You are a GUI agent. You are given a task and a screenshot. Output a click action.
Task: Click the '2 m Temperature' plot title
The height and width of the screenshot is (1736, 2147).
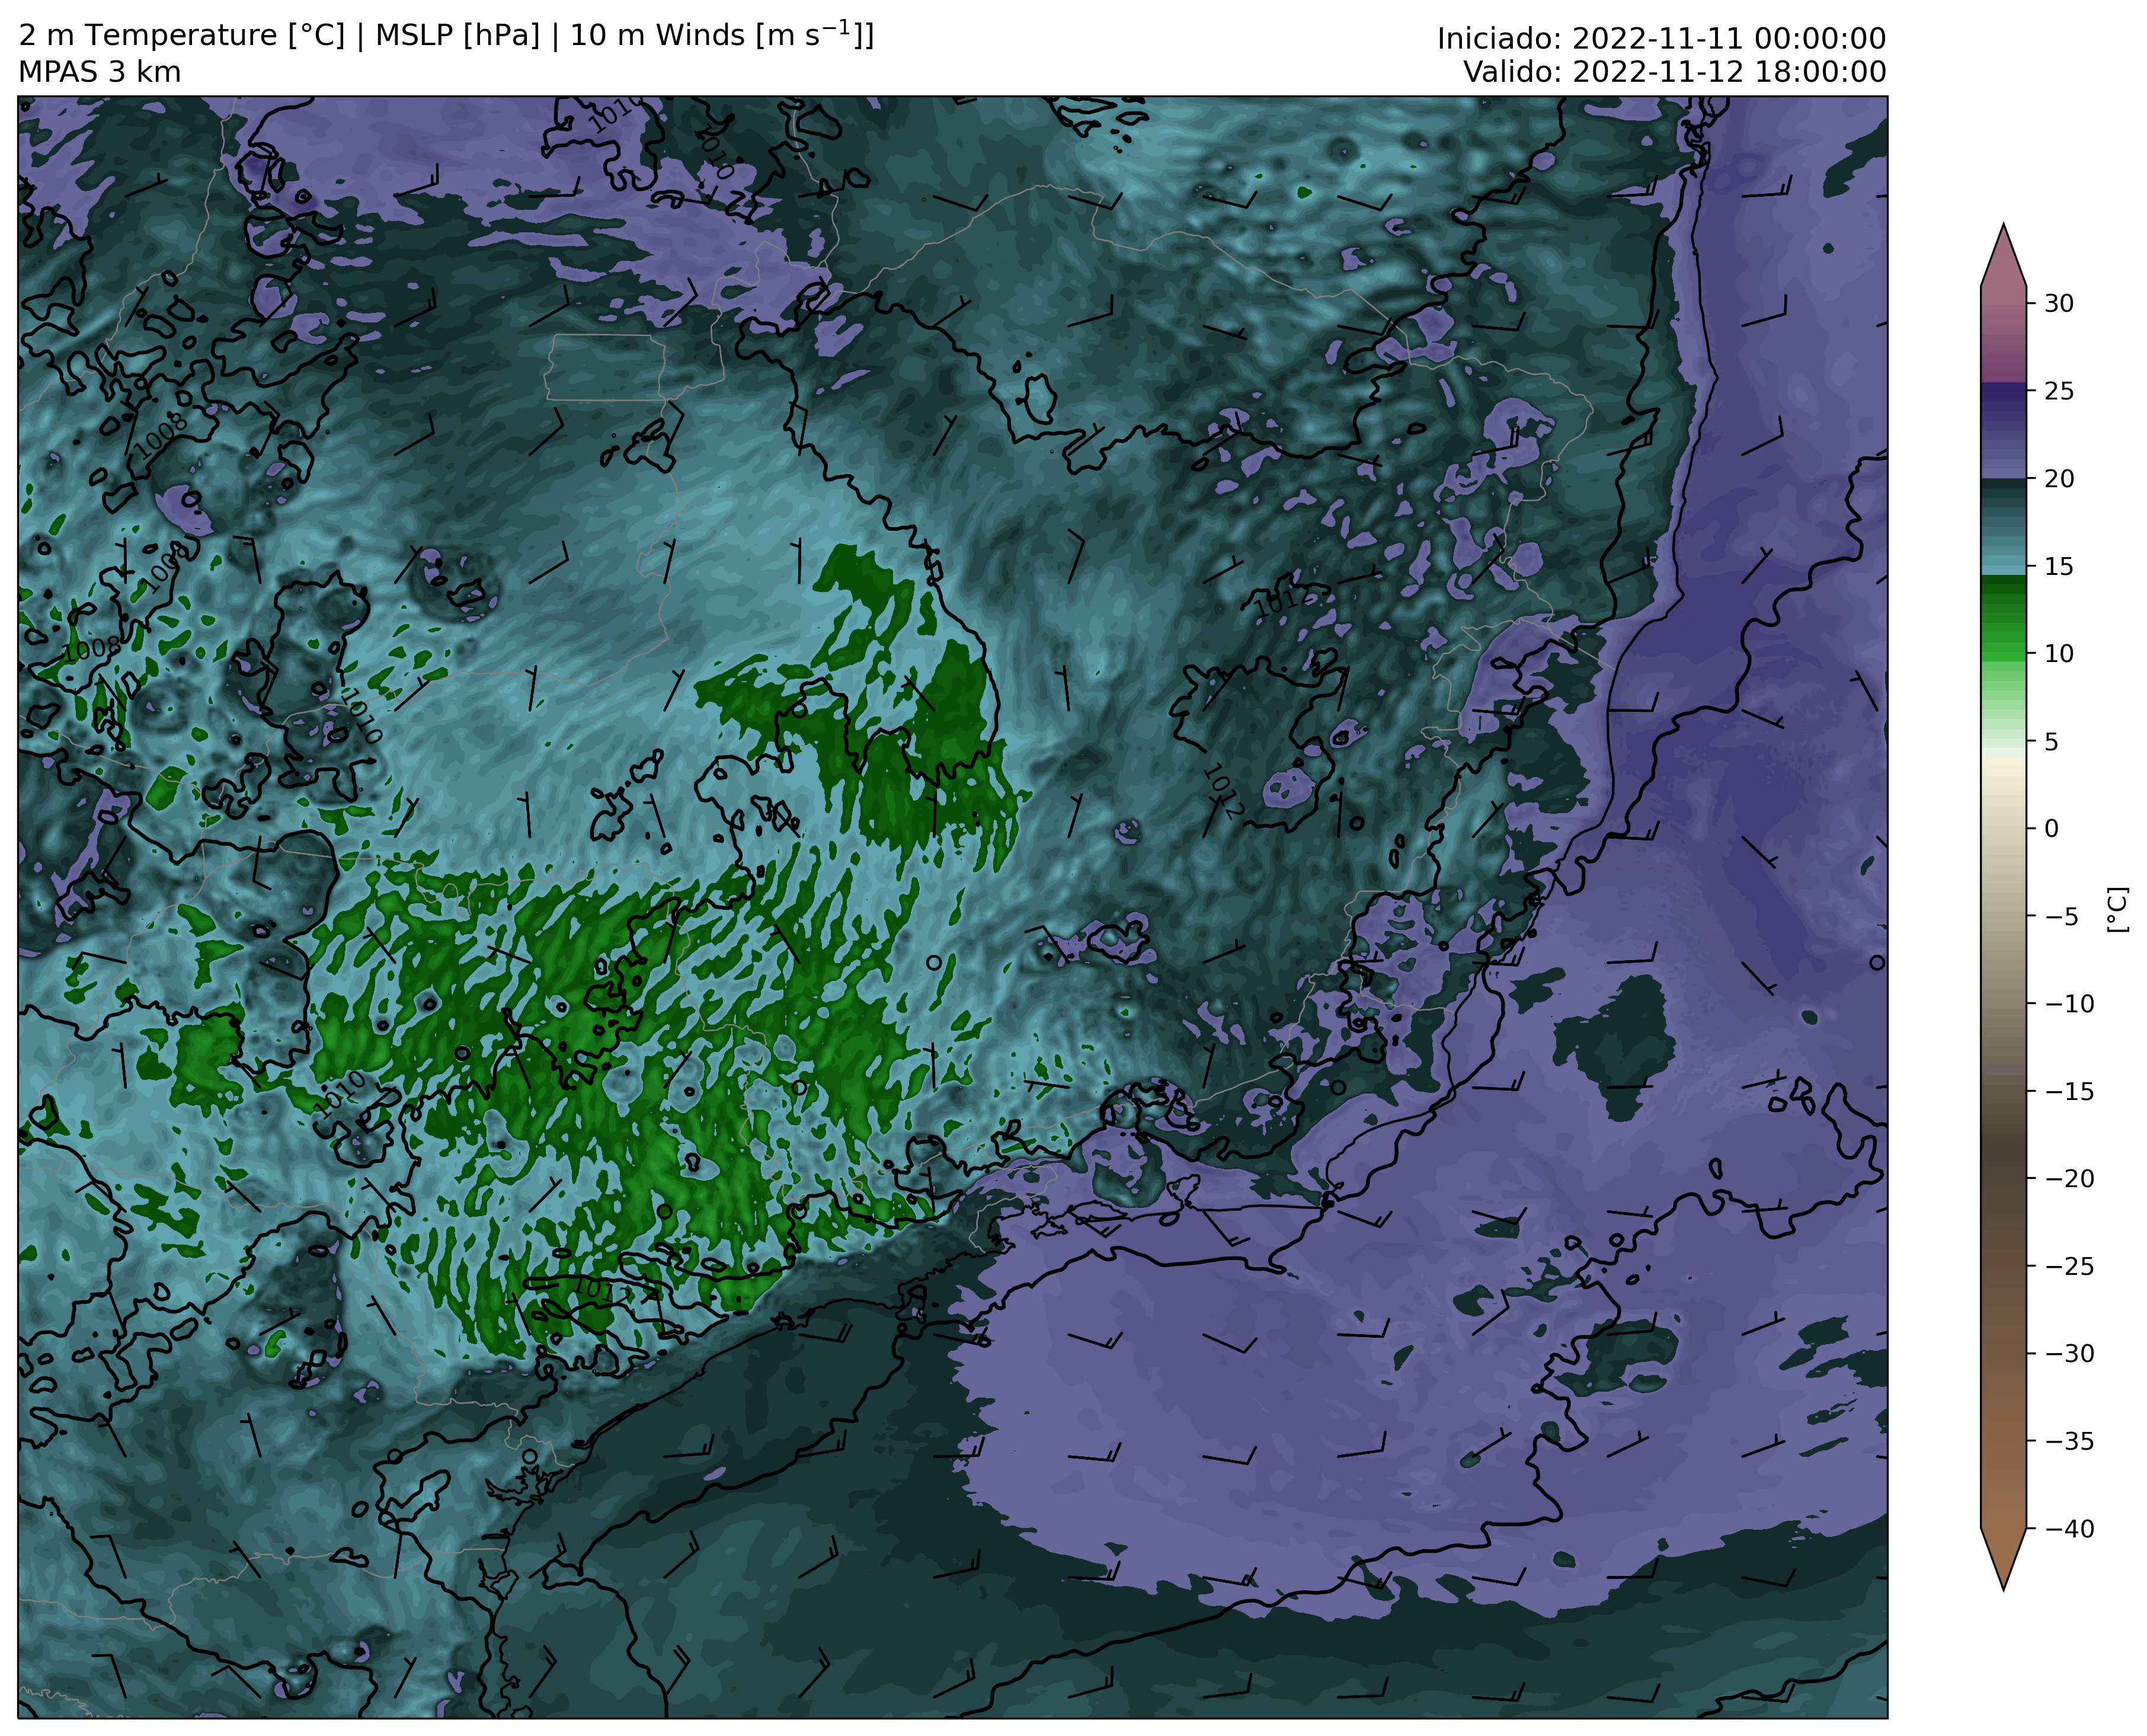[446, 35]
